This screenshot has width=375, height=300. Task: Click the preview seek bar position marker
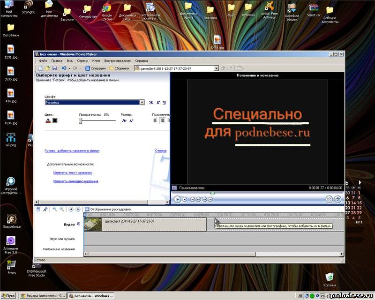pyautogui.click(x=213, y=193)
